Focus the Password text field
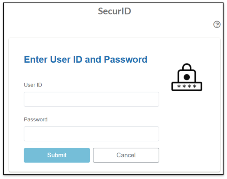Screen dimensions: 227x179 [x=91, y=134]
